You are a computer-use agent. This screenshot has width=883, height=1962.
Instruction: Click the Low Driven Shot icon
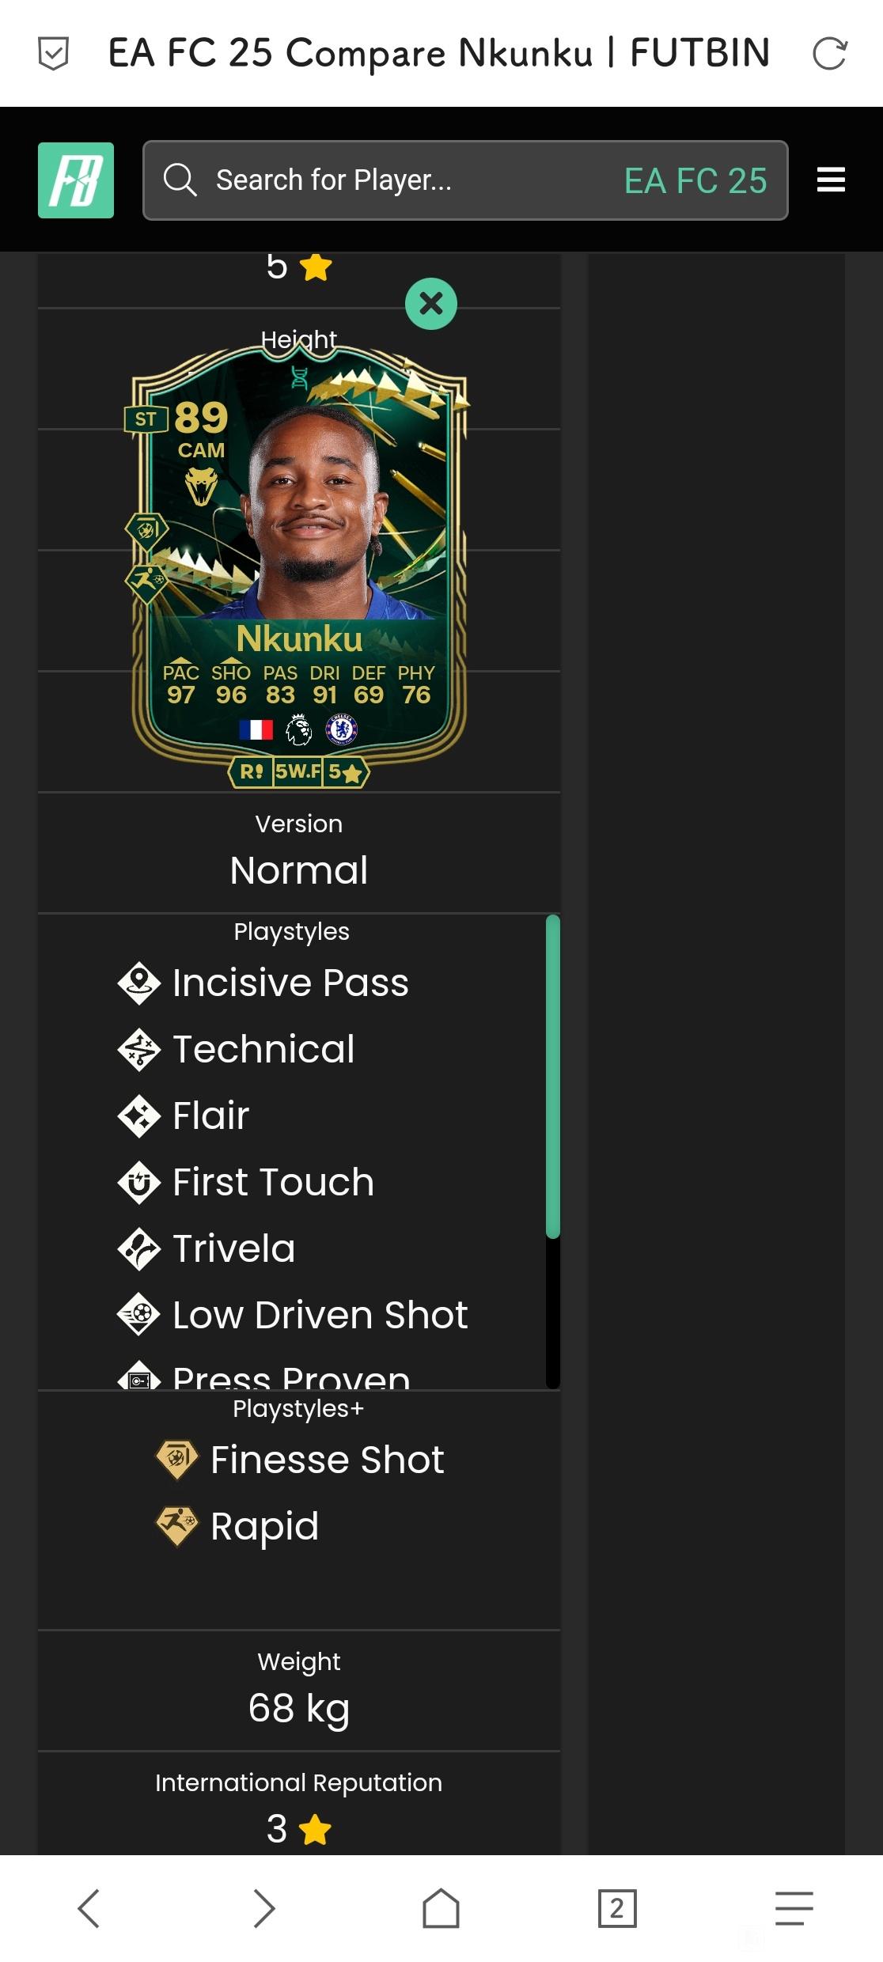pos(139,1315)
